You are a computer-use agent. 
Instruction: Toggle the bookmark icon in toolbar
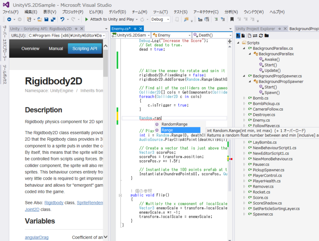232,19
